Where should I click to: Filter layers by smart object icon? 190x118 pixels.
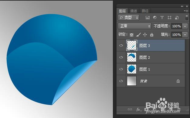tap(177, 17)
